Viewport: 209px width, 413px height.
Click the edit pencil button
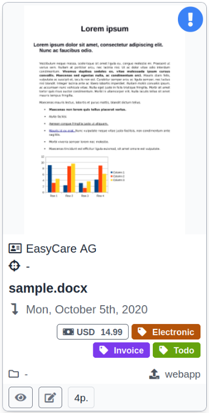pos(50,397)
